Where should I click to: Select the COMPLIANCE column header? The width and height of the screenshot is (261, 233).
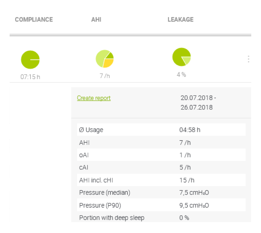pos(34,19)
